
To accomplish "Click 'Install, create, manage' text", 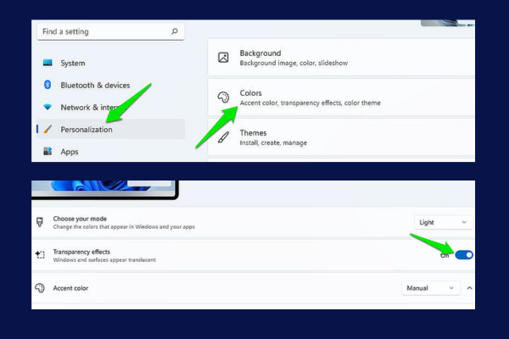I will 273,142.
